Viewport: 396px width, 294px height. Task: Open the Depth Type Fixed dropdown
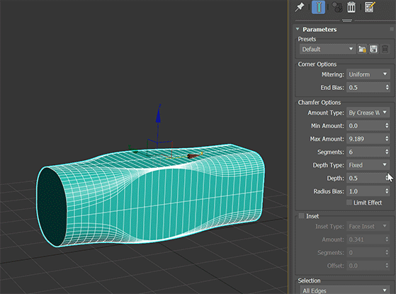[x=368, y=165]
